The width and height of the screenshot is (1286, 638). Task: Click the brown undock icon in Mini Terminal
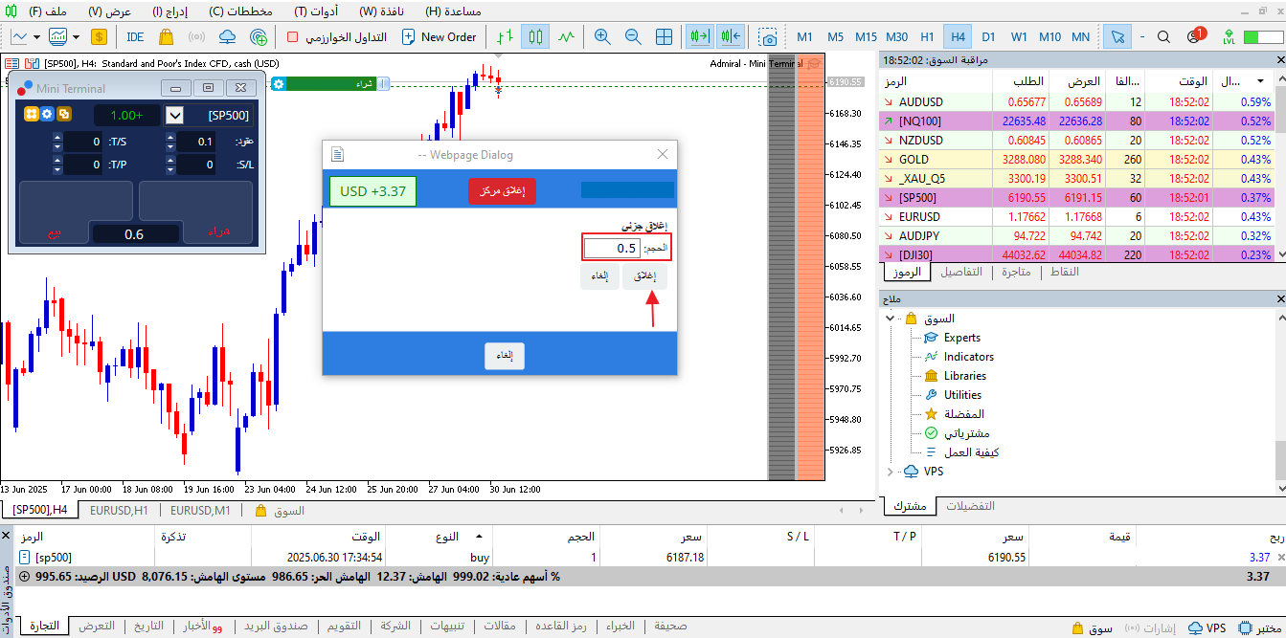tap(63, 114)
